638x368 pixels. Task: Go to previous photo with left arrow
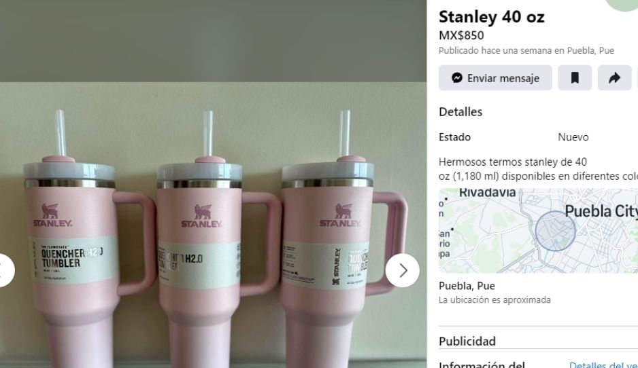(4, 270)
